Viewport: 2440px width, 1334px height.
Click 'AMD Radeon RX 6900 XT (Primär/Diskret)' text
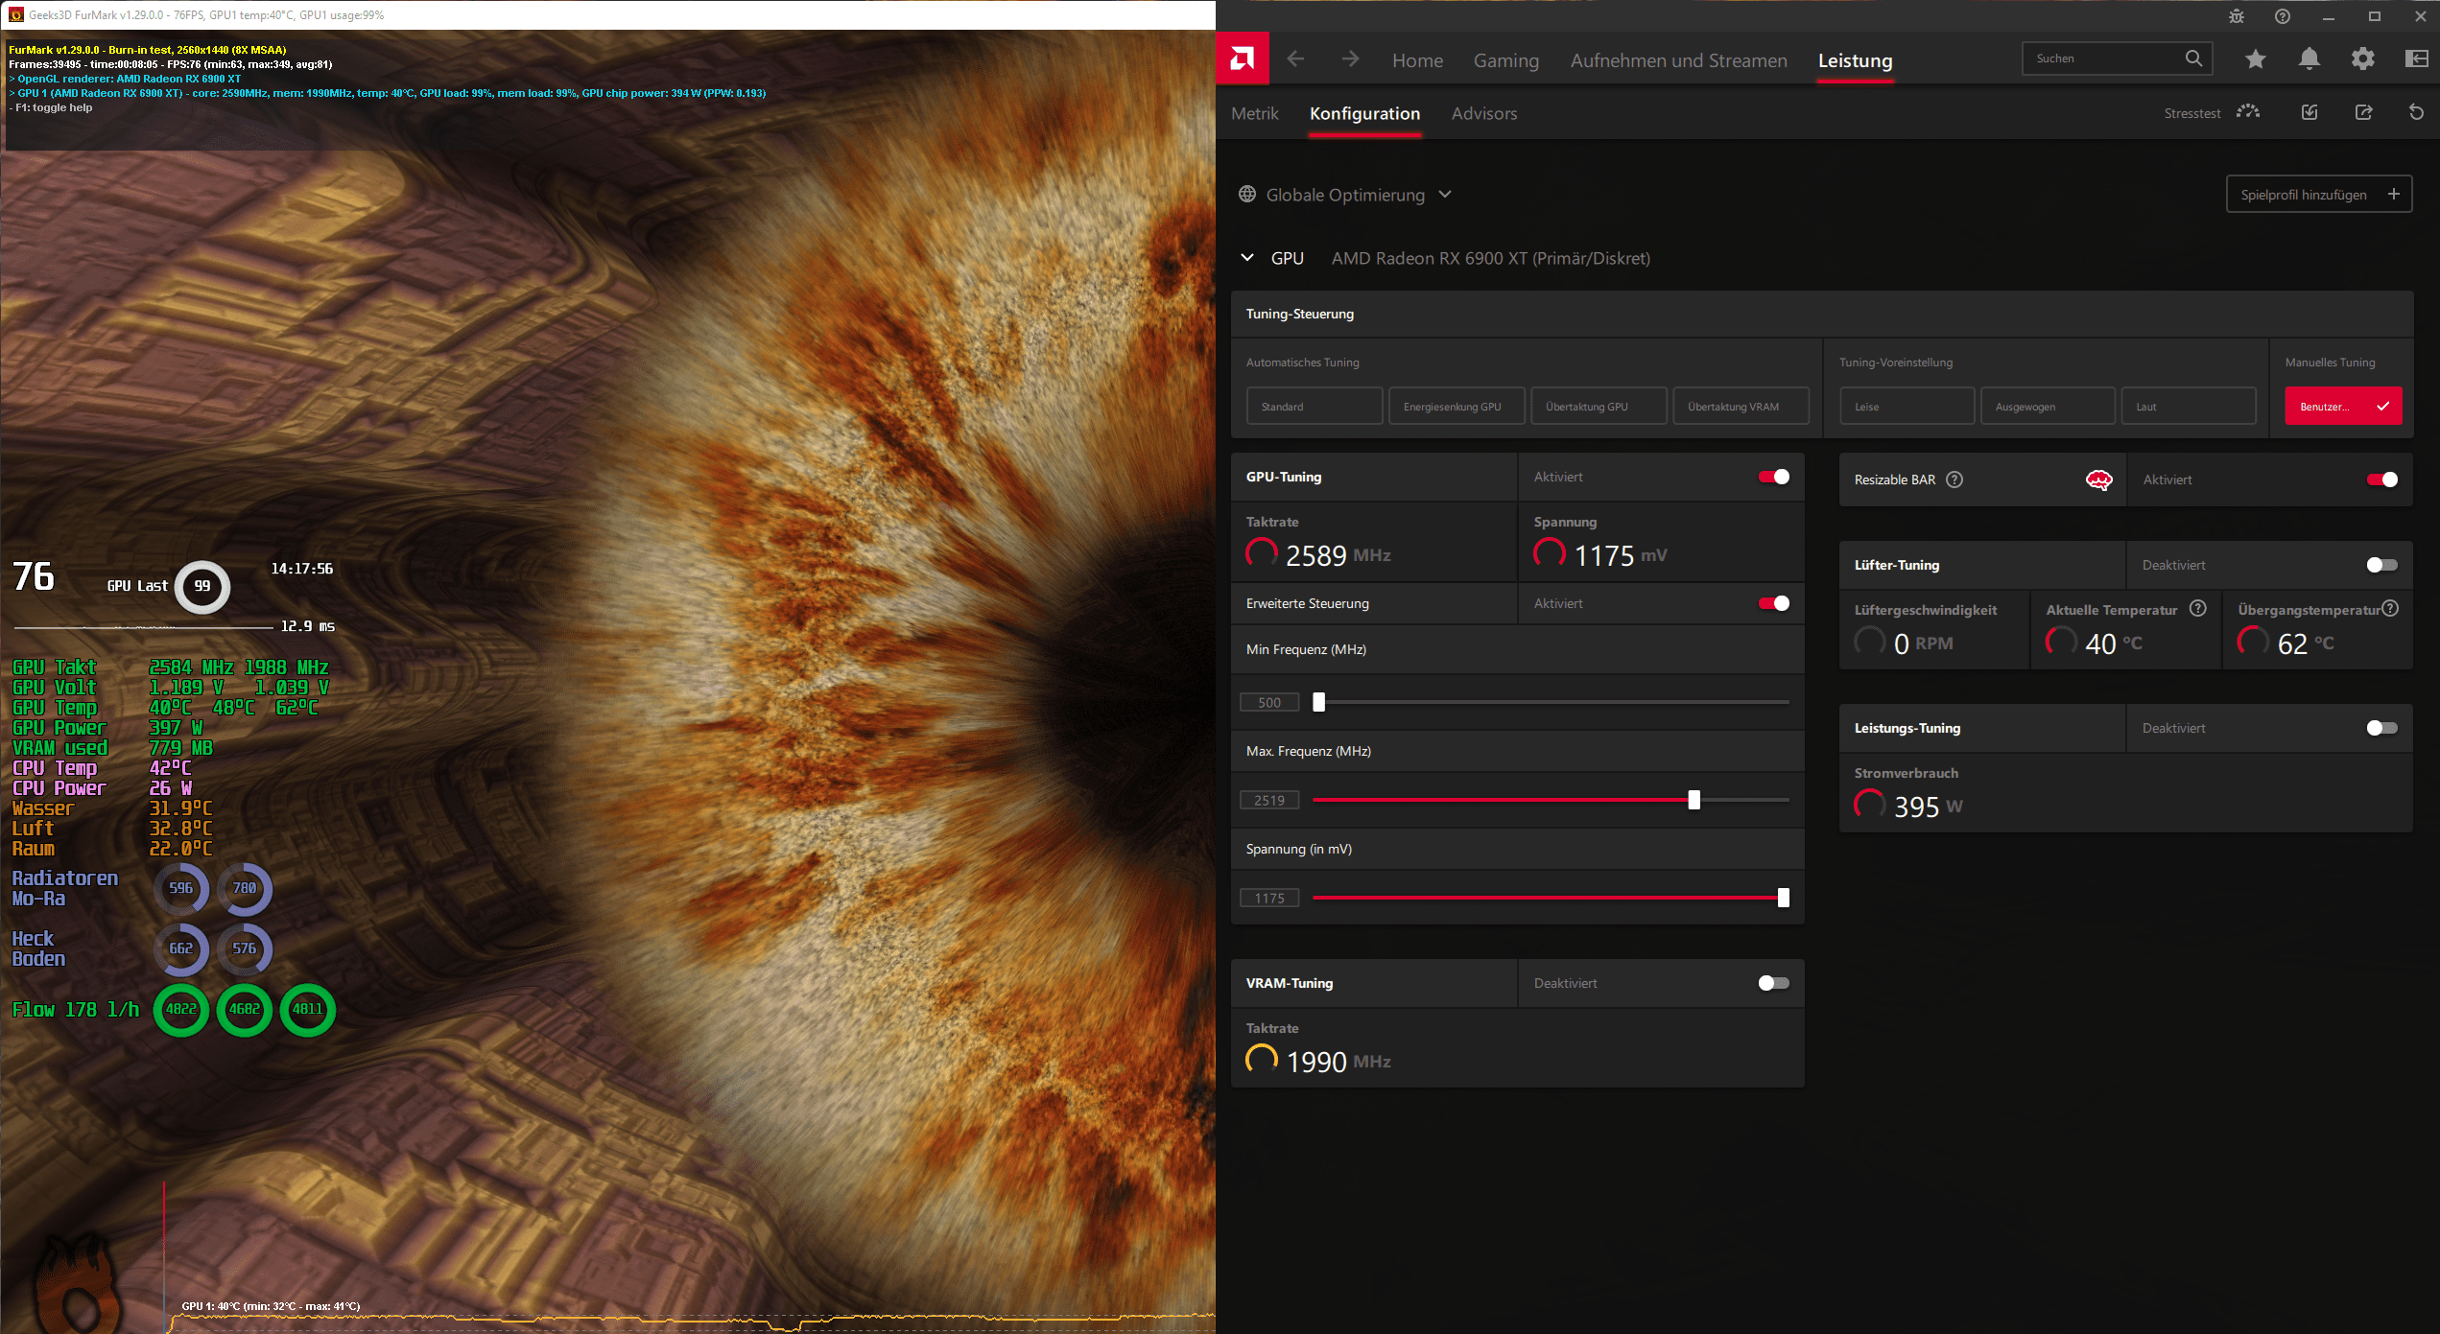pyautogui.click(x=1490, y=258)
